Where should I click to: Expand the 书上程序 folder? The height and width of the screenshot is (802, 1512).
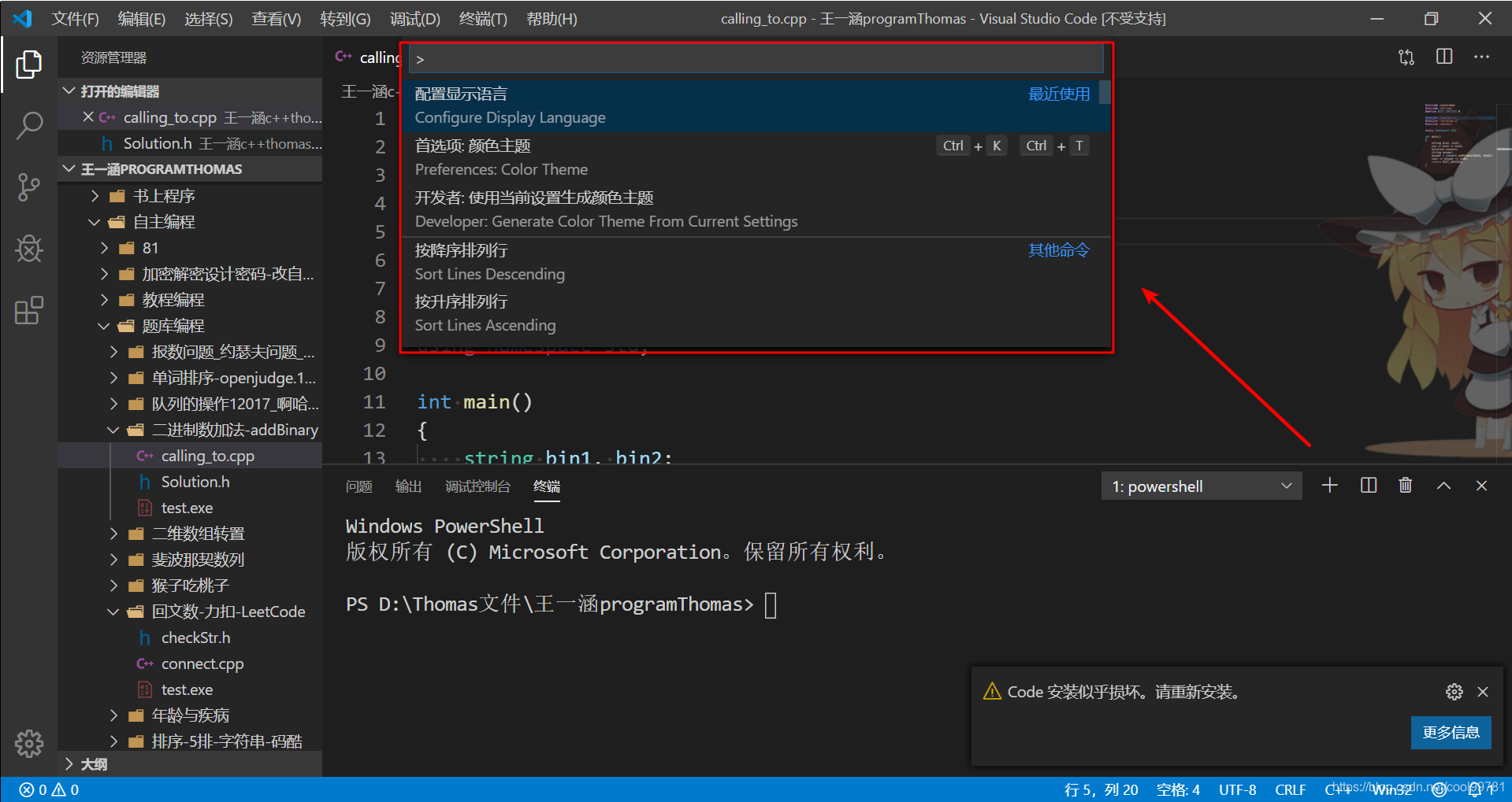190,196
